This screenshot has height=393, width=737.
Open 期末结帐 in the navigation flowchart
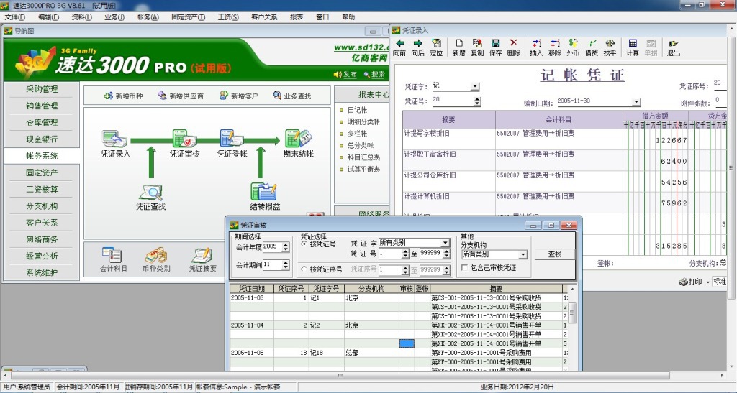tap(299, 144)
